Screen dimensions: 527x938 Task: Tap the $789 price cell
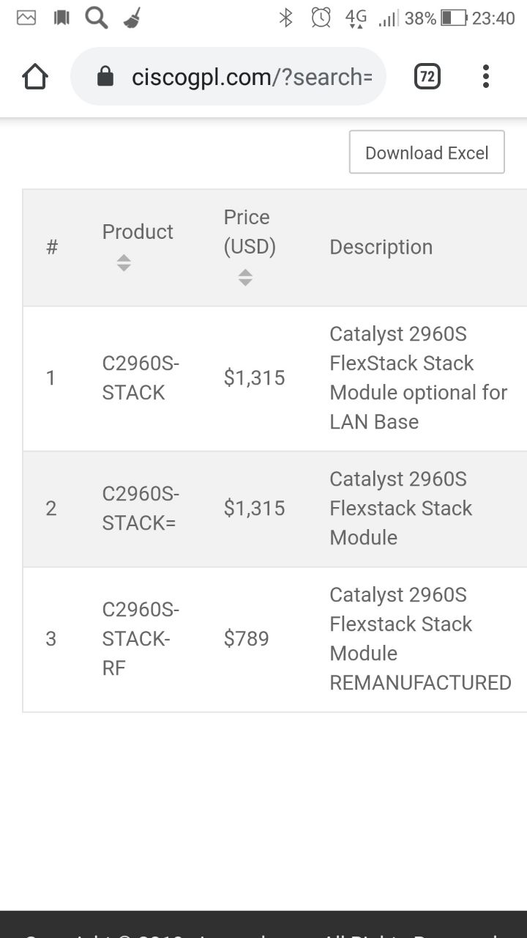point(247,639)
